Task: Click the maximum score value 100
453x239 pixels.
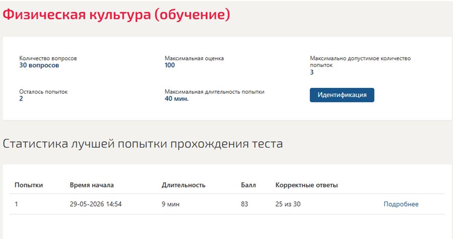Action: (170, 65)
